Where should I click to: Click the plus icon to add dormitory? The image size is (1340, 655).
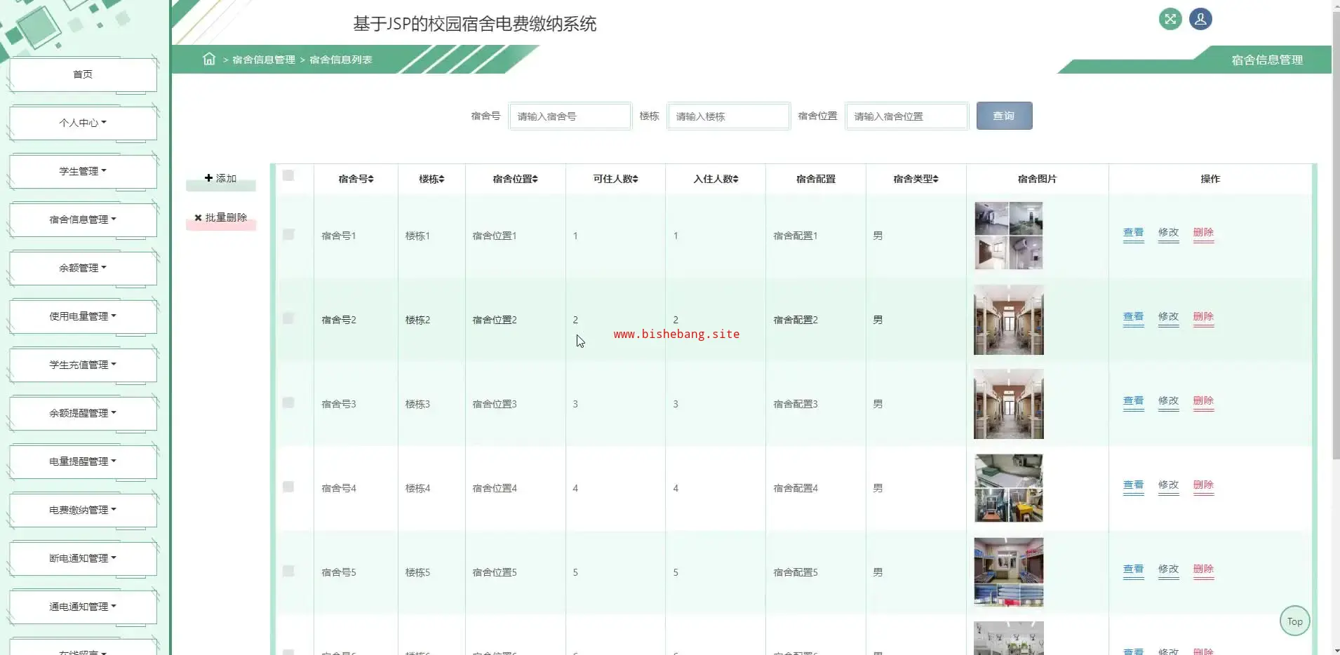(208, 178)
